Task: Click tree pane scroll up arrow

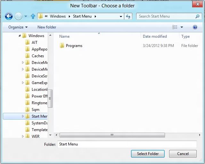Action: pyautogui.click(x=50, y=35)
